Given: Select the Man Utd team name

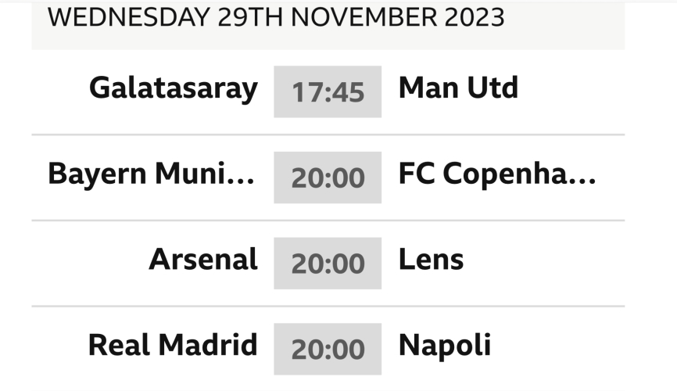Looking at the screenshot, I should coord(458,88).
